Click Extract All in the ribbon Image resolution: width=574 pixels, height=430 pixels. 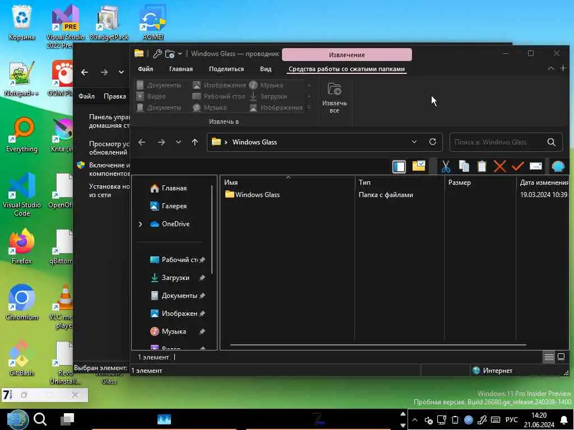(334, 98)
